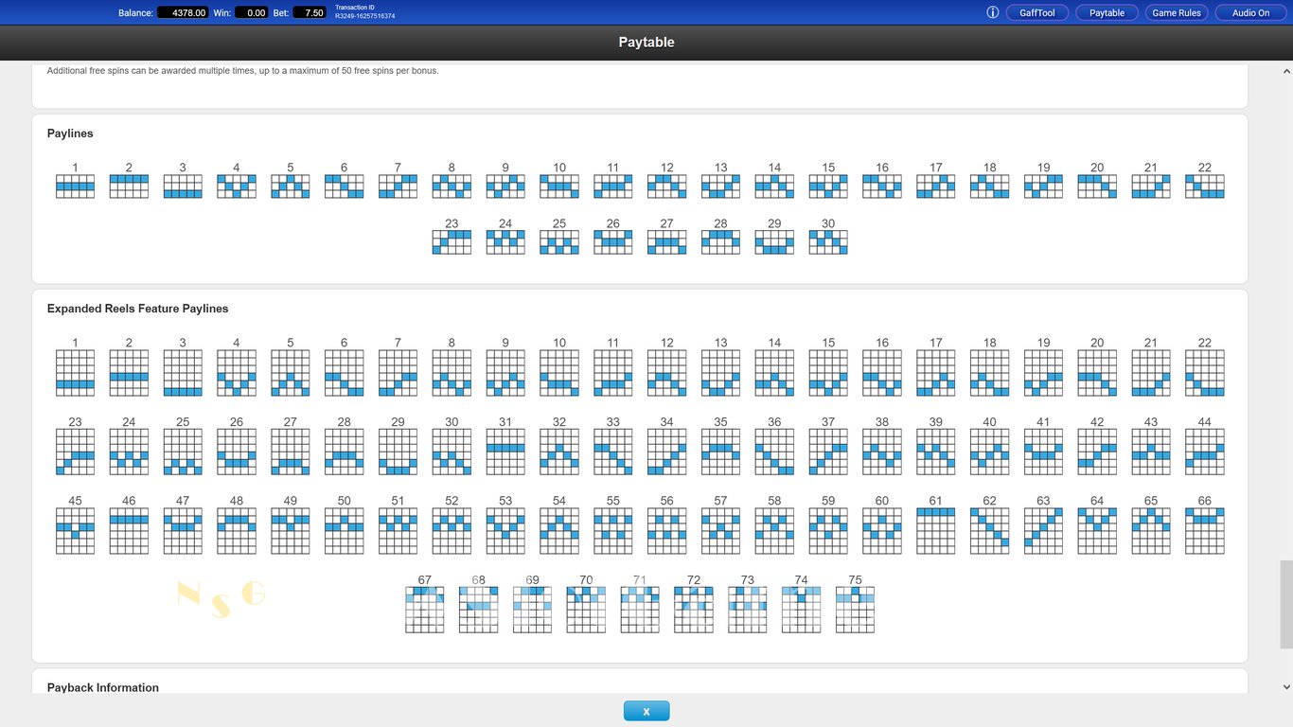Click Expanded Reels payline 31 diagram

point(505,452)
